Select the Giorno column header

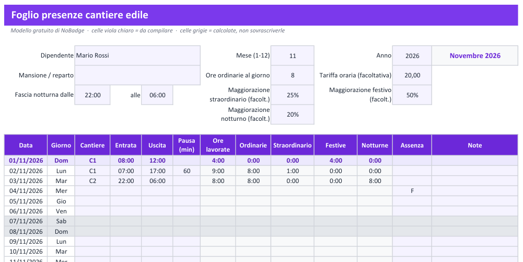61,145
